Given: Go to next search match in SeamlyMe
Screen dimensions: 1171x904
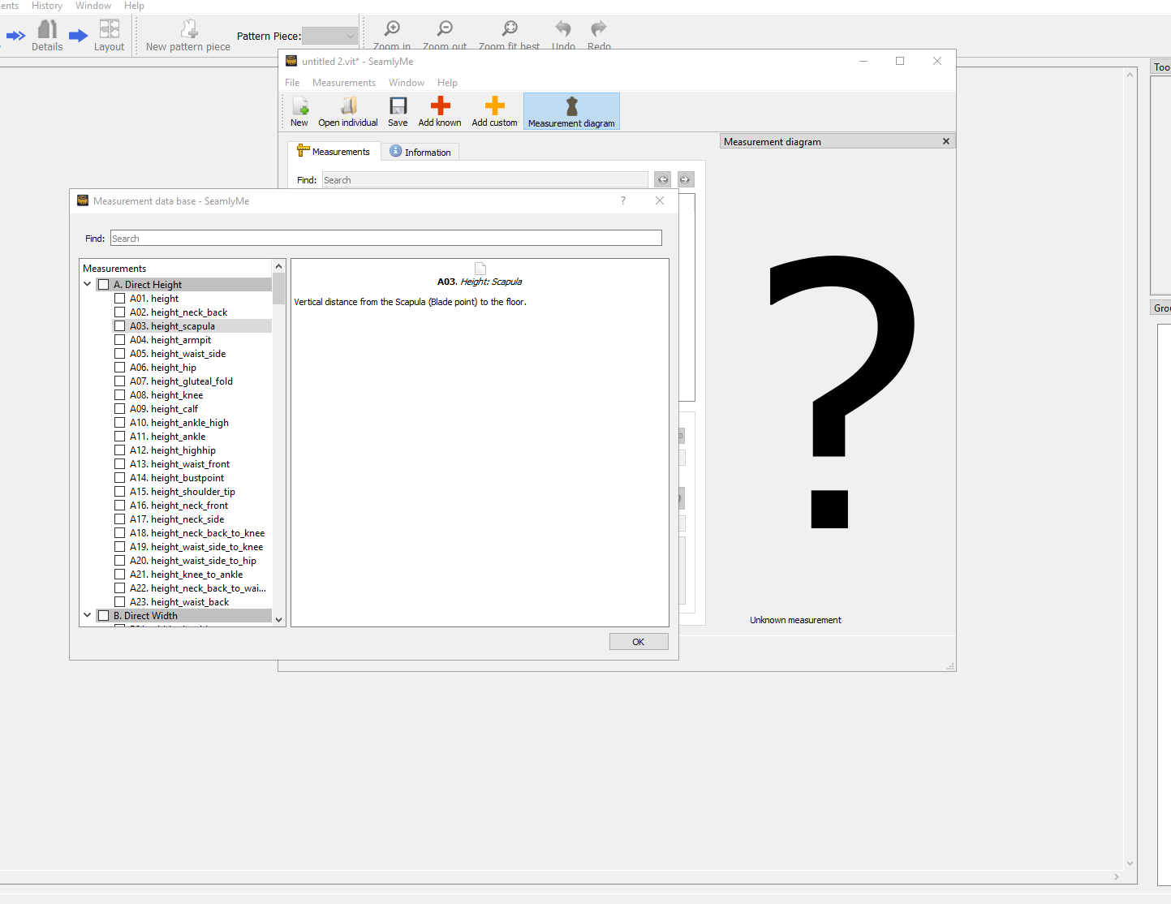Looking at the screenshot, I should pos(685,179).
